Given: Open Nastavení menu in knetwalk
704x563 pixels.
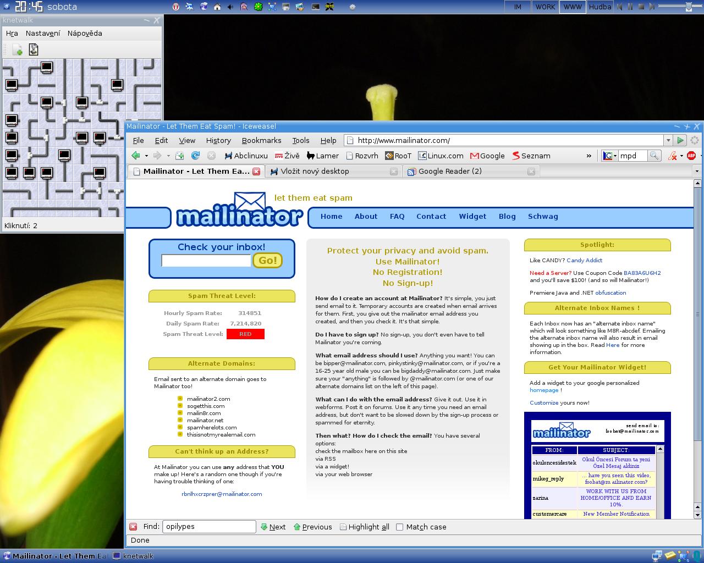Looking at the screenshot, I should (43, 33).
